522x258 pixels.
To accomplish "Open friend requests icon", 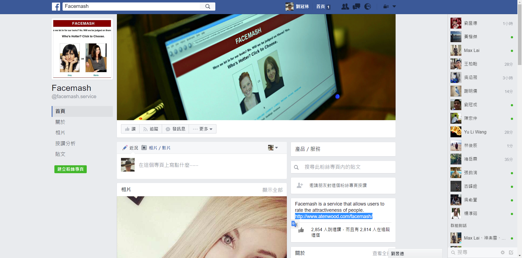I will point(345,7).
